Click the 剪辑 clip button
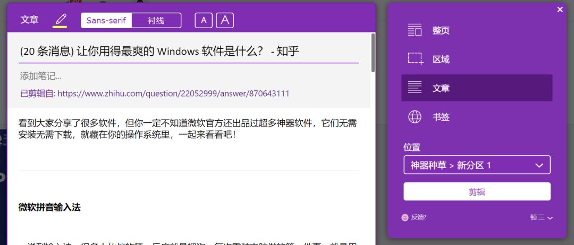 477,191
